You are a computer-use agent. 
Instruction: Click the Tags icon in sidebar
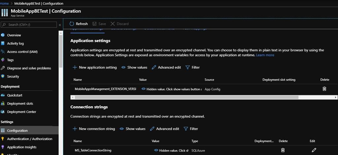(x=3, y=60)
